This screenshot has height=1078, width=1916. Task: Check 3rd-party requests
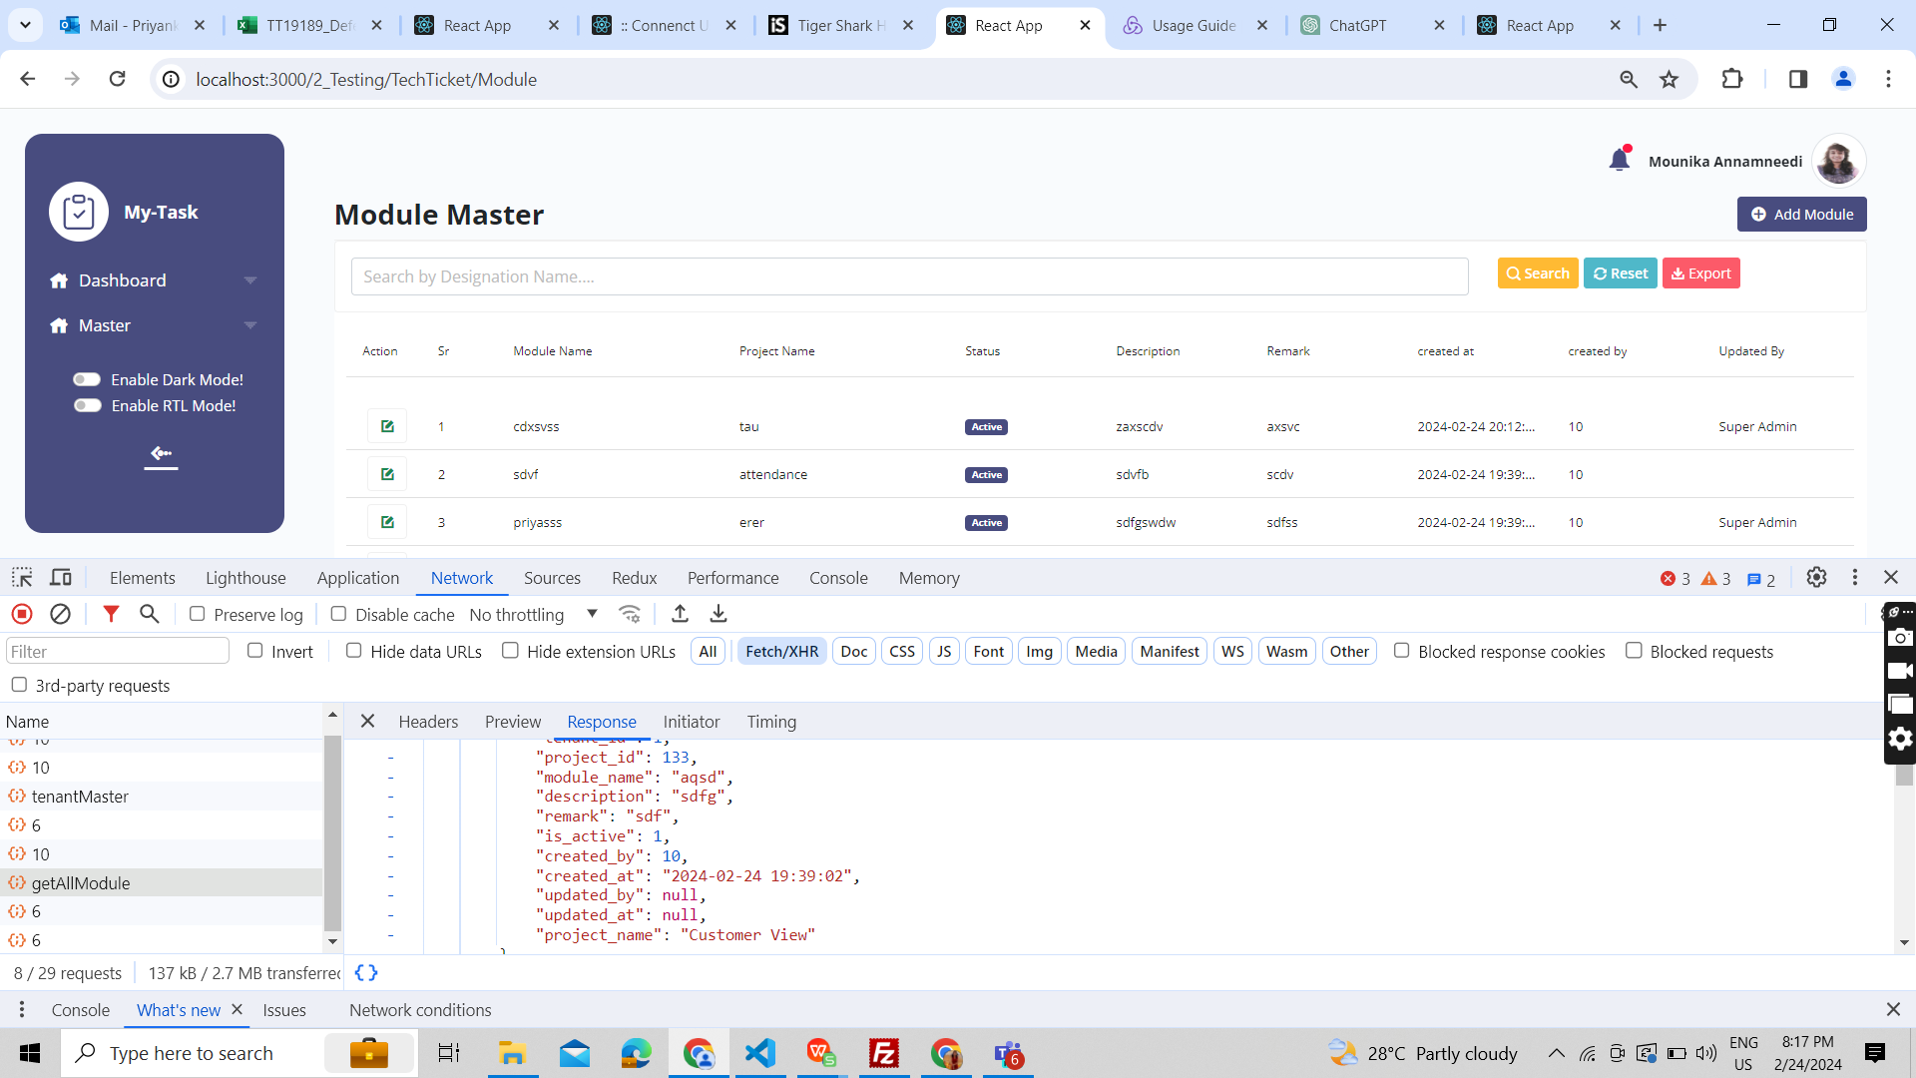coord(19,685)
